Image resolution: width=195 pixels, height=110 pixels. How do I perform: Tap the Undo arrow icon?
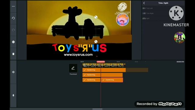click(x=13, y=18)
